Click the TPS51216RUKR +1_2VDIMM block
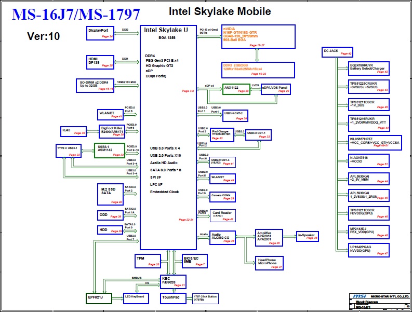Screen dimensions: 412x312 pyautogui.click(x=369, y=123)
